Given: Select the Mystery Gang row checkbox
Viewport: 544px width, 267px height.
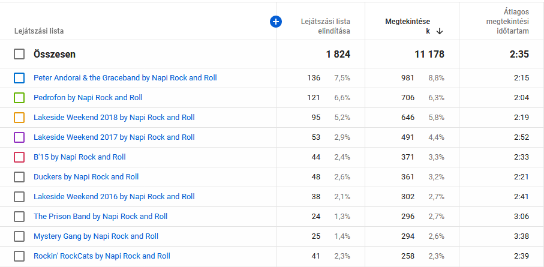Looking at the screenshot, I should point(19,236).
